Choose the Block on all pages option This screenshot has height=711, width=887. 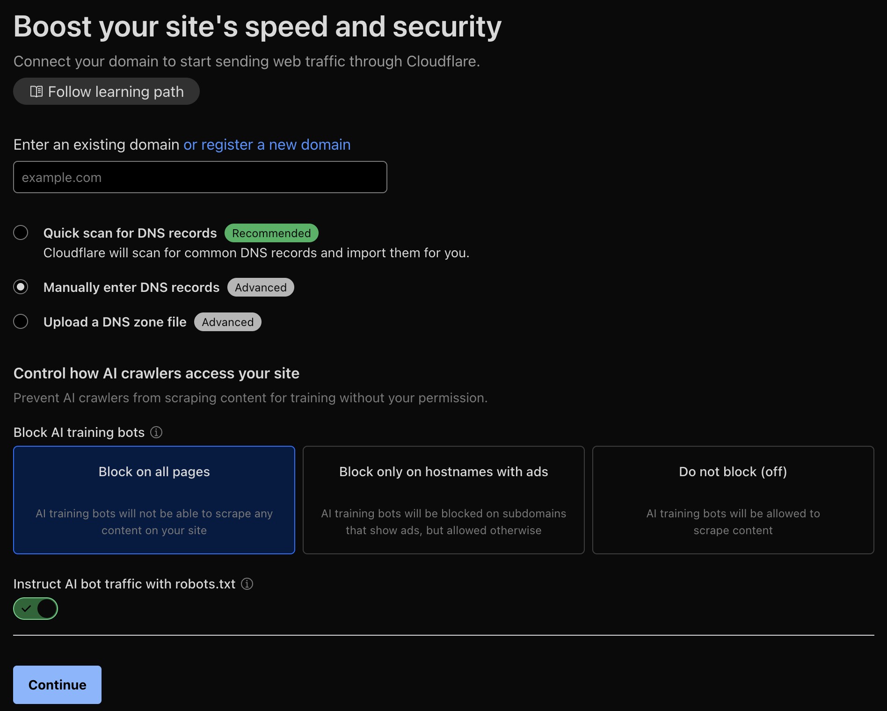coord(154,500)
